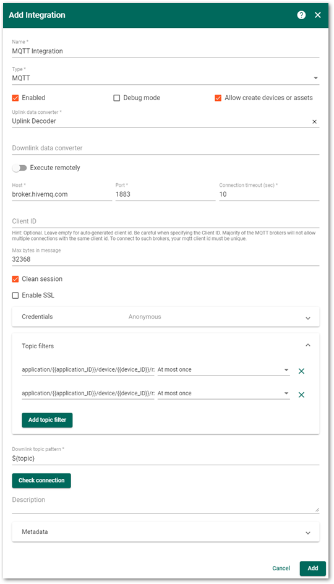Uncheck Allow create devices or assets
The width and height of the screenshot is (334, 584).
click(x=218, y=98)
